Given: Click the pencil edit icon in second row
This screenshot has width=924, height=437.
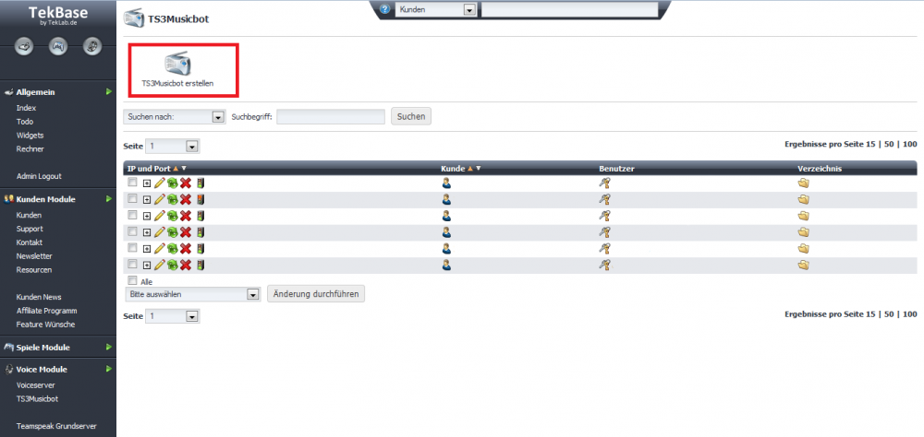Looking at the screenshot, I should click(159, 199).
